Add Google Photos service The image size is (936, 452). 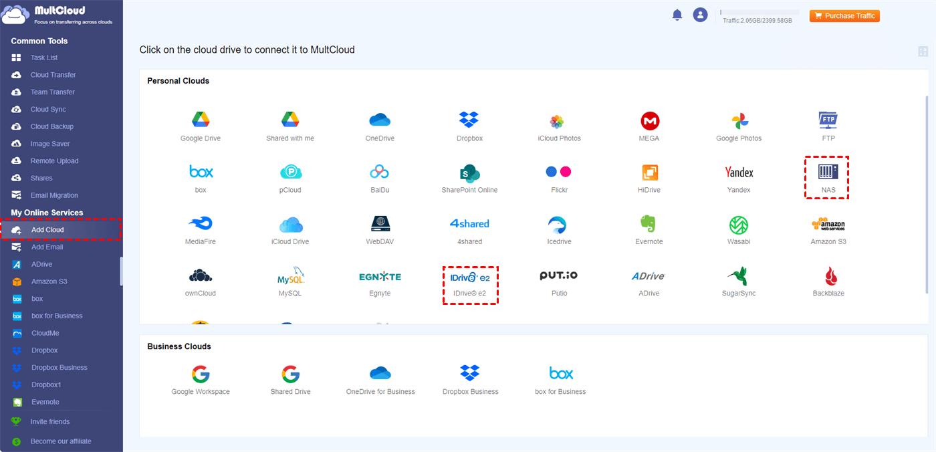click(x=739, y=121)
